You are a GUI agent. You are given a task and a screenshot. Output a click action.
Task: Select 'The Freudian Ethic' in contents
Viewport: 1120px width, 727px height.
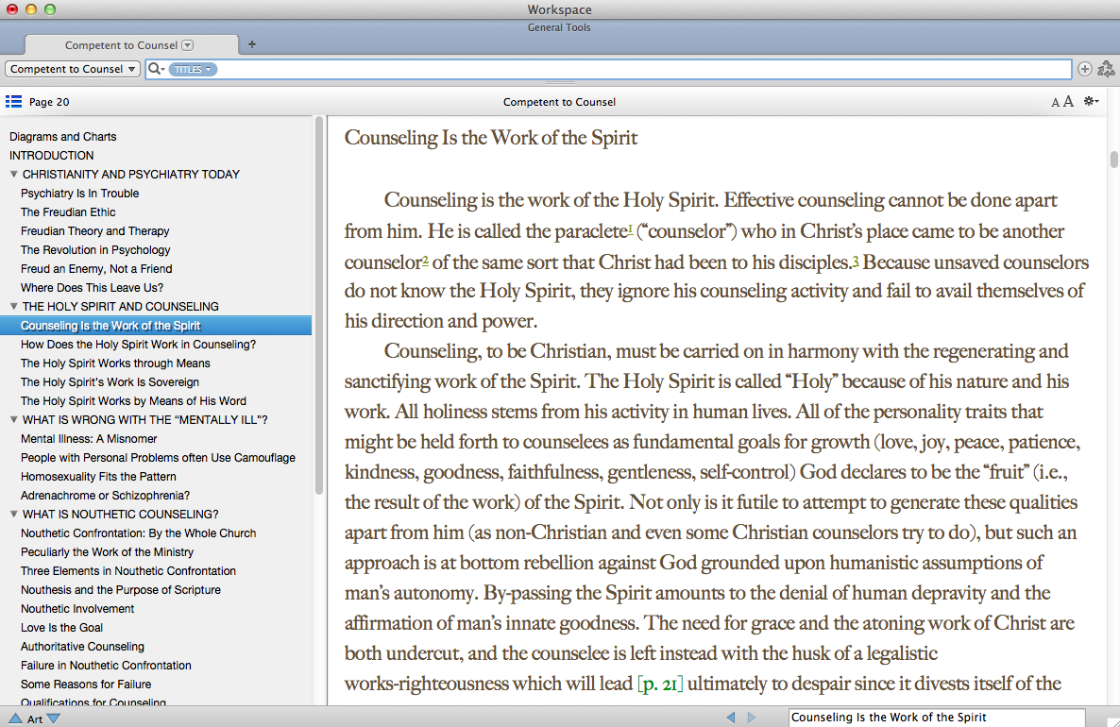tap(68, 212)
